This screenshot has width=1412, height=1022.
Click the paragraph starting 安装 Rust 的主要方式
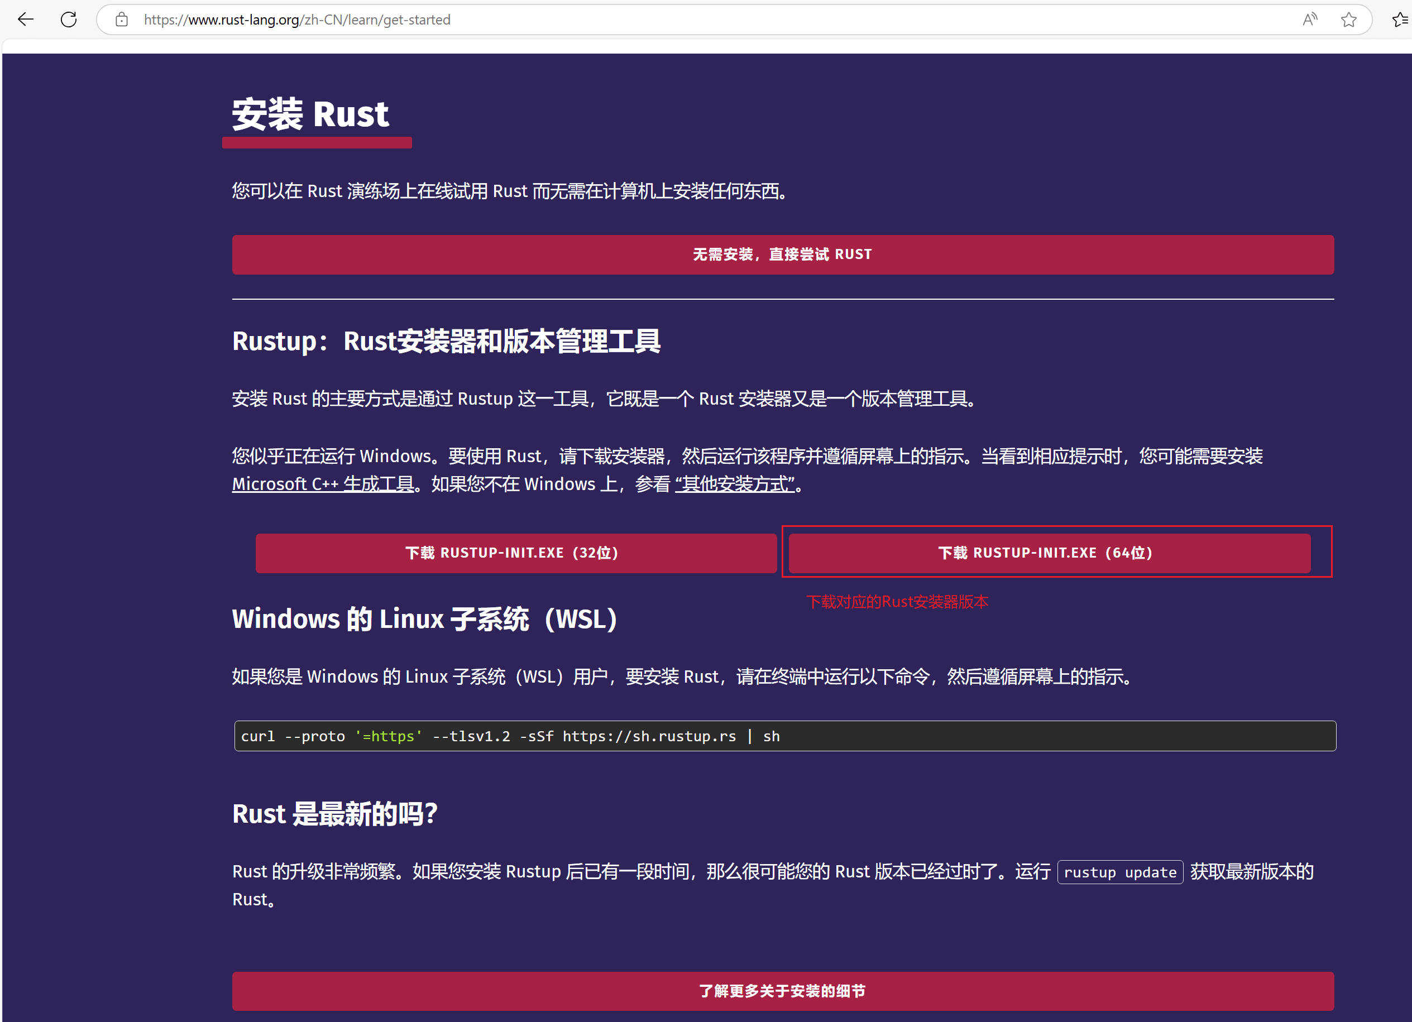pyautogui.click(x=604, y=399)
